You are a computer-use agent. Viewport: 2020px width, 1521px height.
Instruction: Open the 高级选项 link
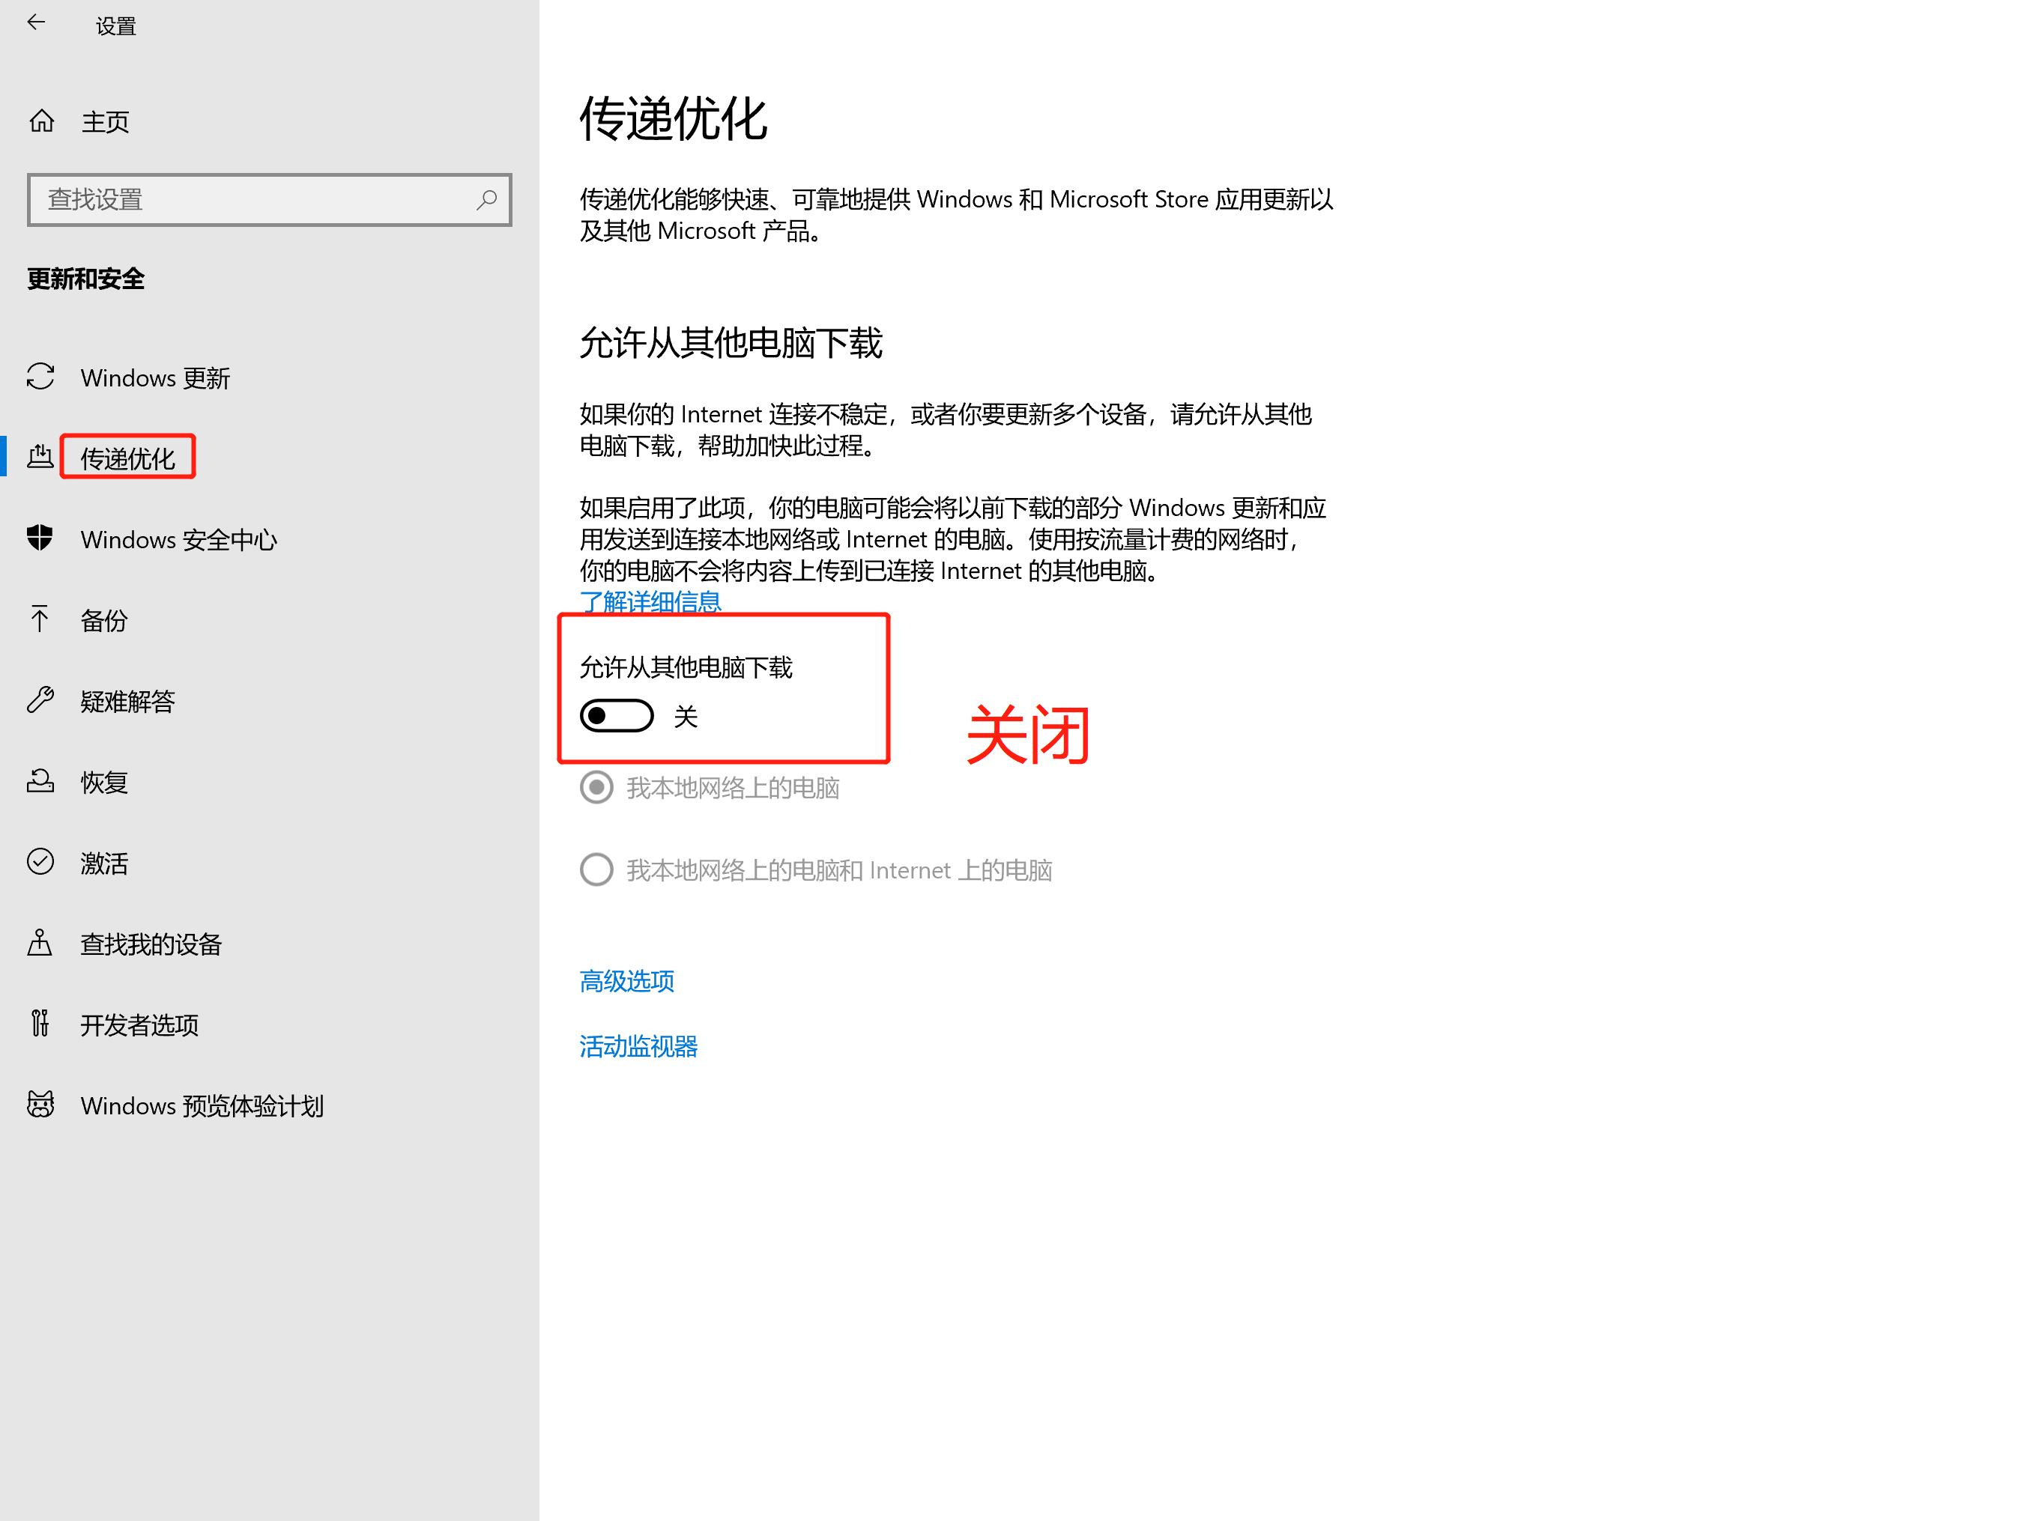[626, 982]
